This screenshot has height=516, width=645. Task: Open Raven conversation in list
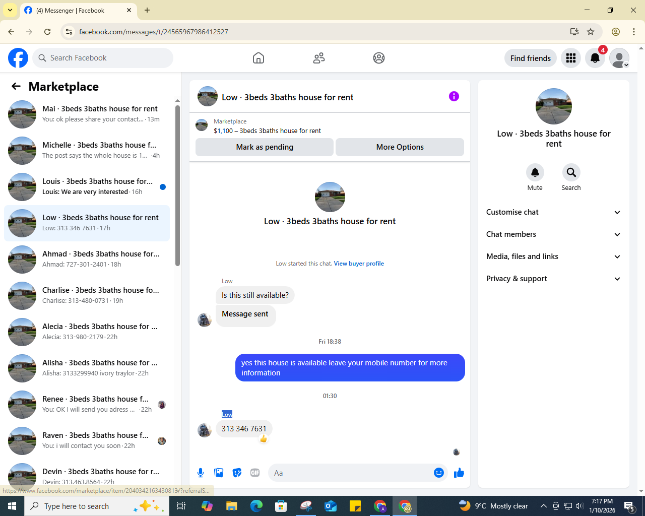point(87,441)
